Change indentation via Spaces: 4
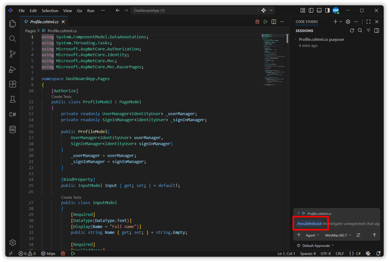The height and width of the screenshot is (262, 389). point(308,253)
